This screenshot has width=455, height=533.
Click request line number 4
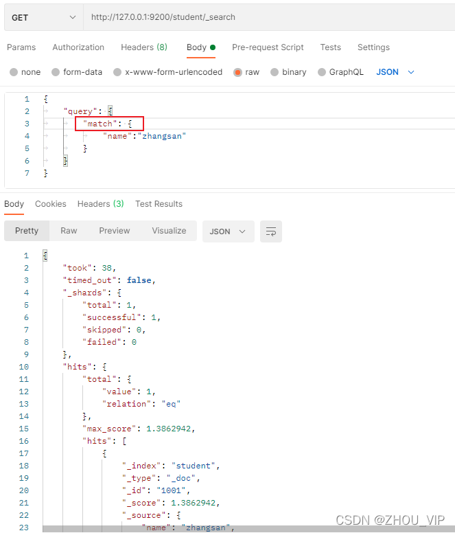[x=27, y=136]
